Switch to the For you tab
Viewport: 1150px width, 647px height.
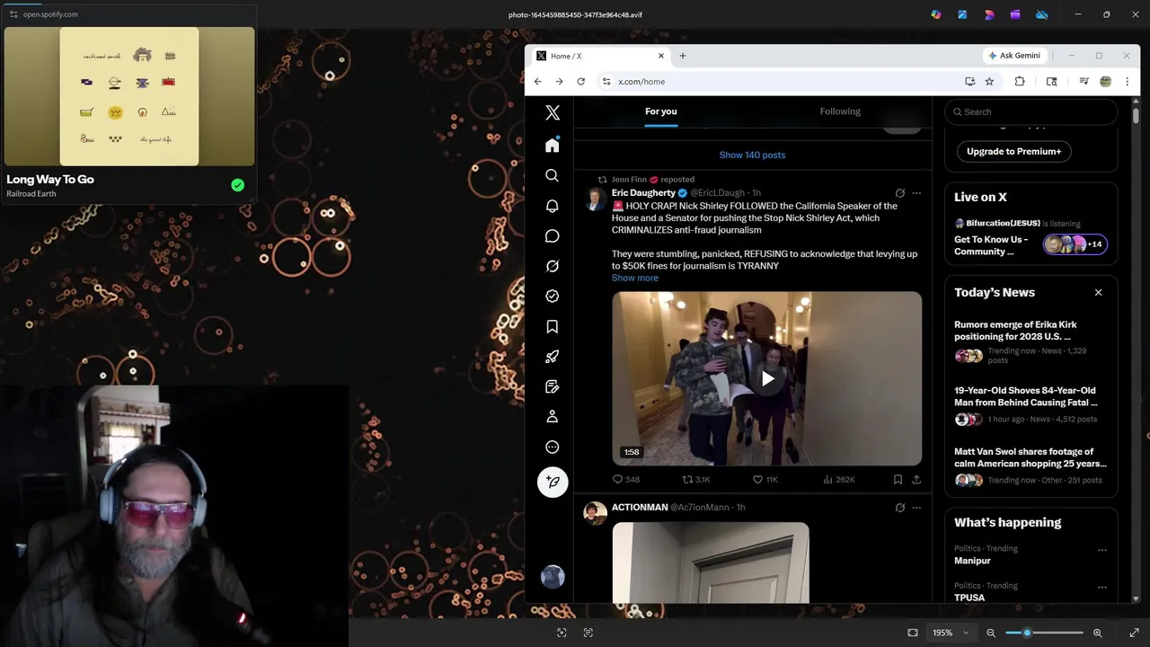(661, 111)
